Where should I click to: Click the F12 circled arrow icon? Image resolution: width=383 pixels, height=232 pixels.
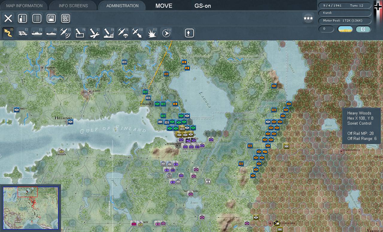(x=166, y=33)
